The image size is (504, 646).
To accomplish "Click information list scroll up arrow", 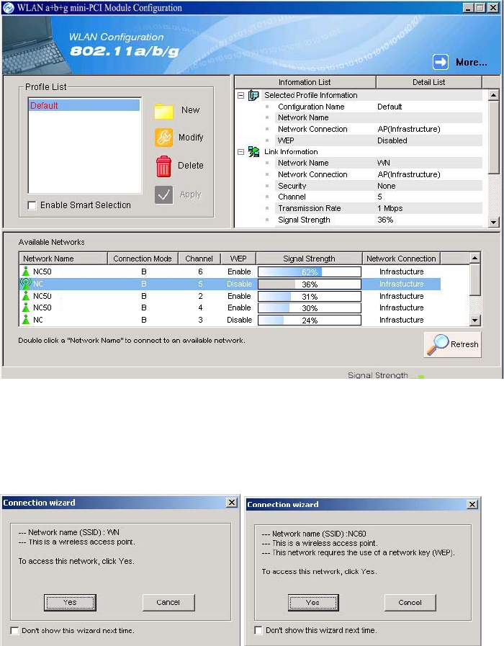I will tap(494, 95).
